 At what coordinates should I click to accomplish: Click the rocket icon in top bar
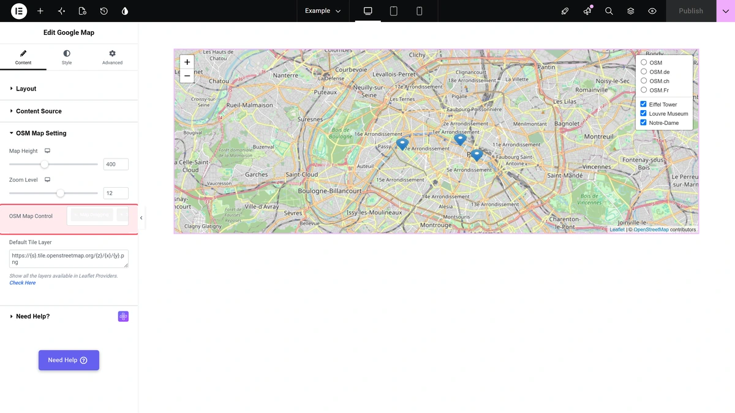tap(565, 11)
